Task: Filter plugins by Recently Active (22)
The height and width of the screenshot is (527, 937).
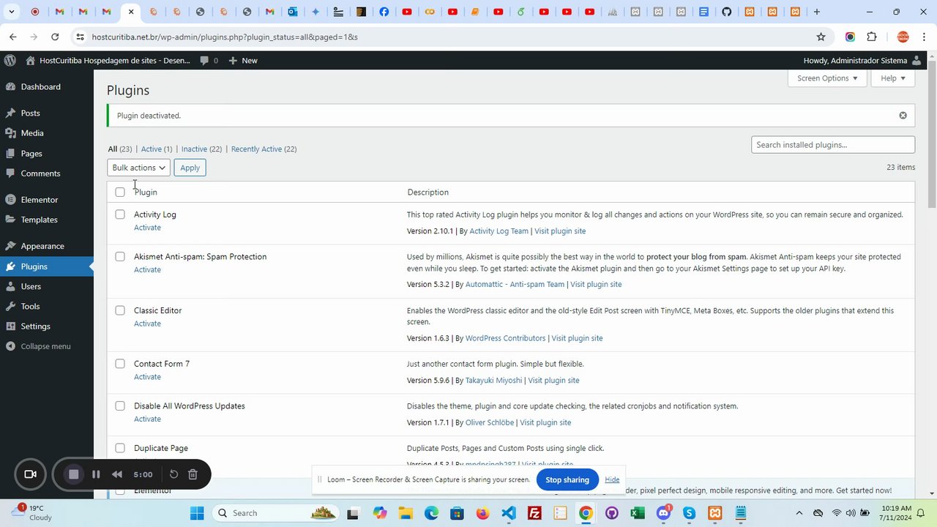Action: [x=264, y=149]
